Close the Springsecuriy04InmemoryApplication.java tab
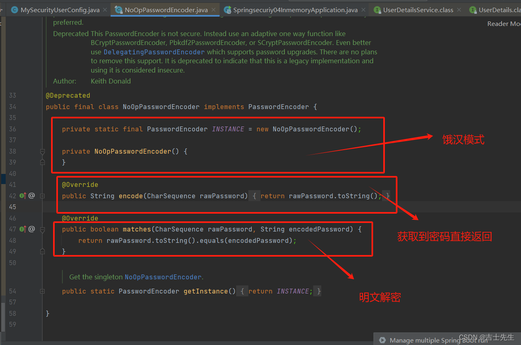The width and height of the screenshot is (521, 345). point(364,10)
